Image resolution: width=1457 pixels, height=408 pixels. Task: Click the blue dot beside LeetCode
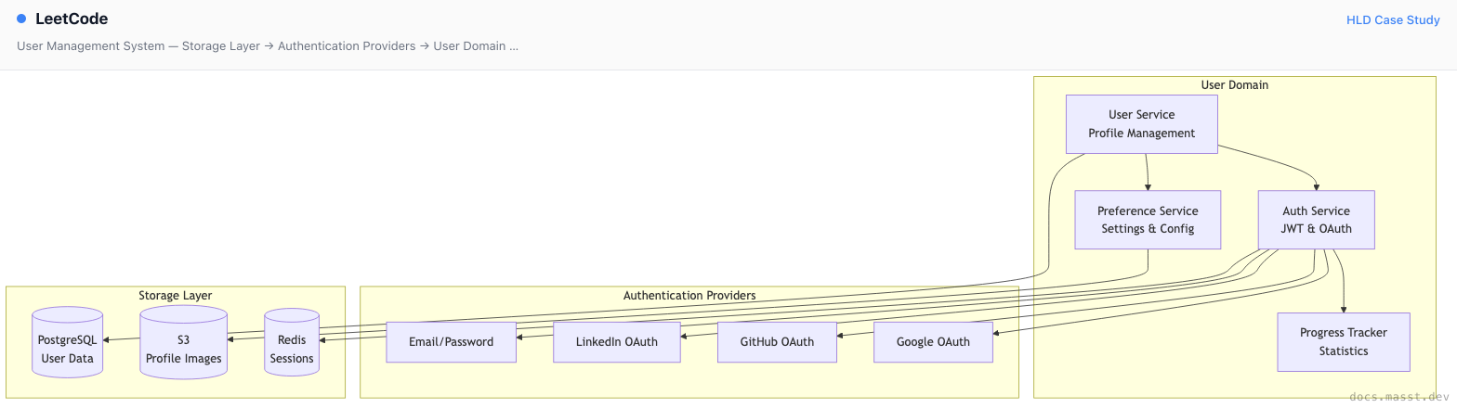[21, 19]
